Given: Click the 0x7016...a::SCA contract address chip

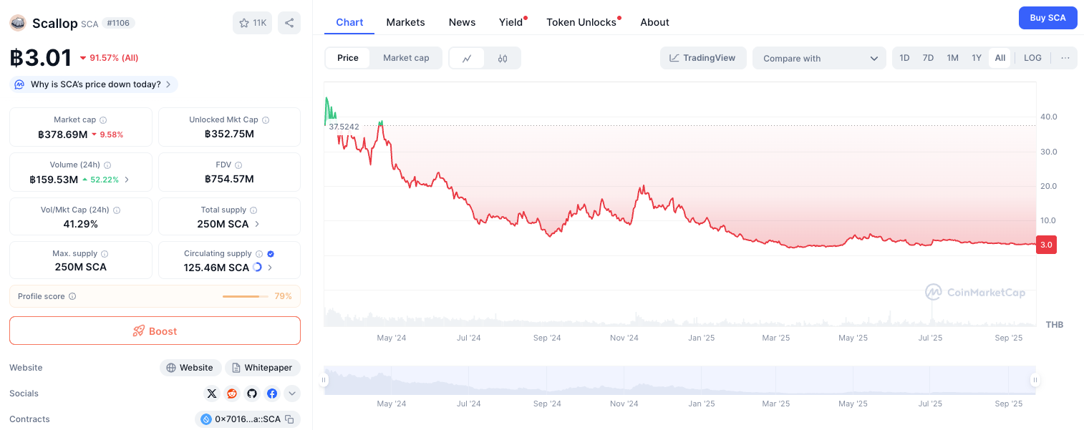Looking at the screenshot, I should coord(248,419).
